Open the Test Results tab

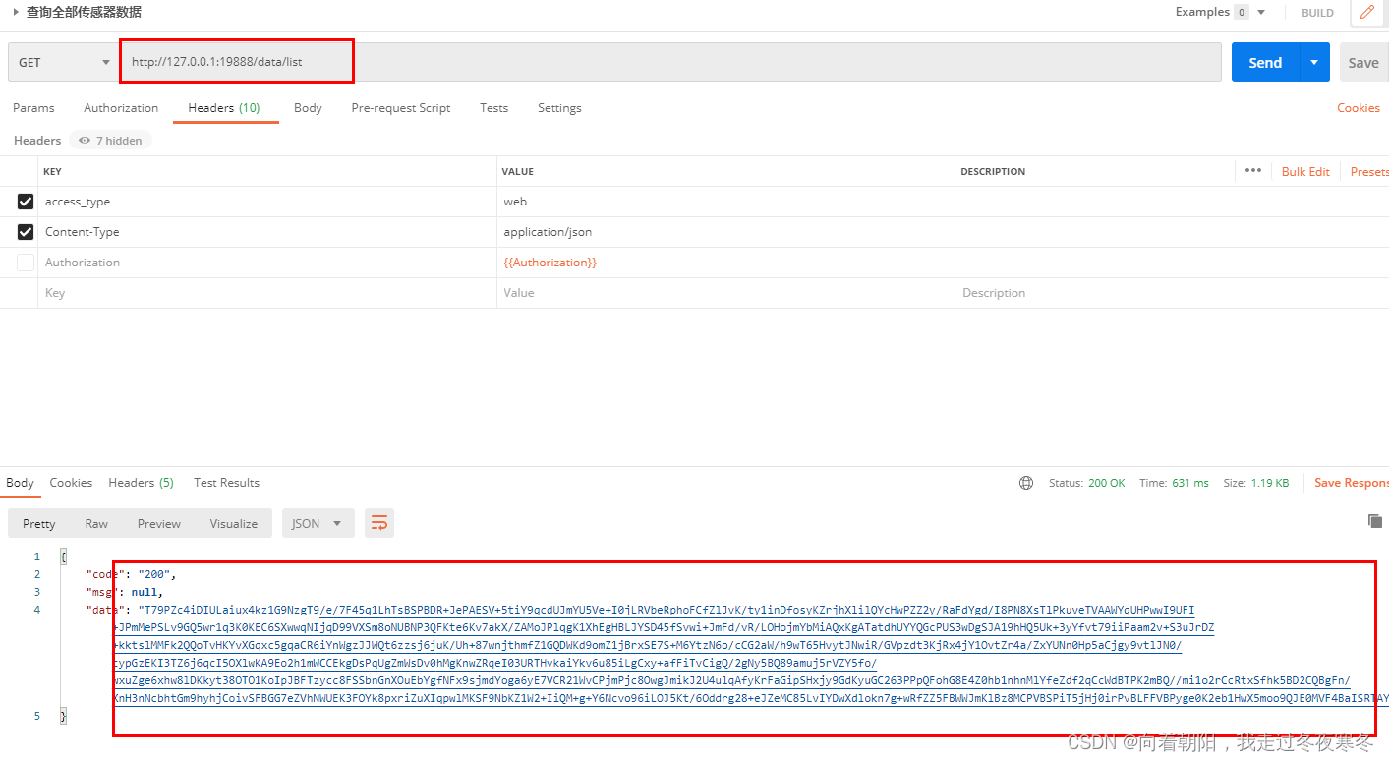click(227, 483)
